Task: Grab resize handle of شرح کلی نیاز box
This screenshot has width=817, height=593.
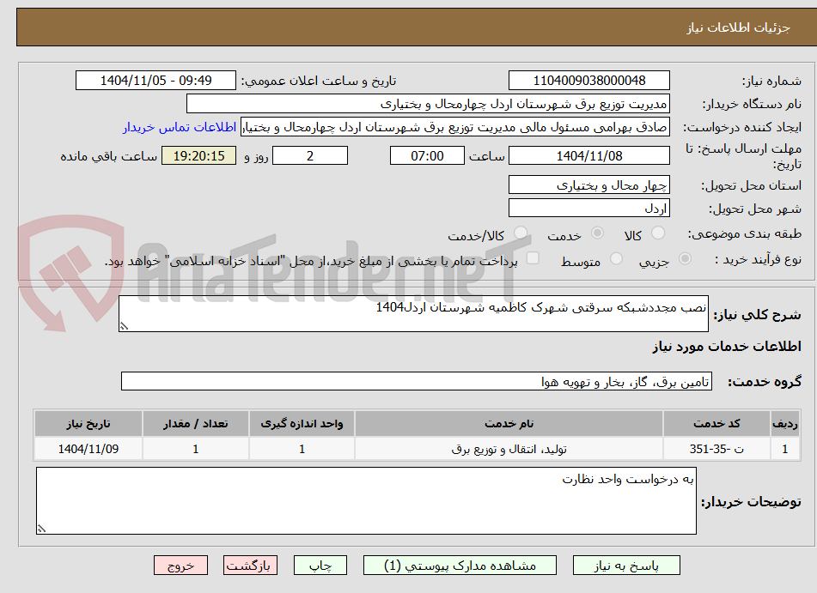Action: pyautogui.click(x=124, y=326)
